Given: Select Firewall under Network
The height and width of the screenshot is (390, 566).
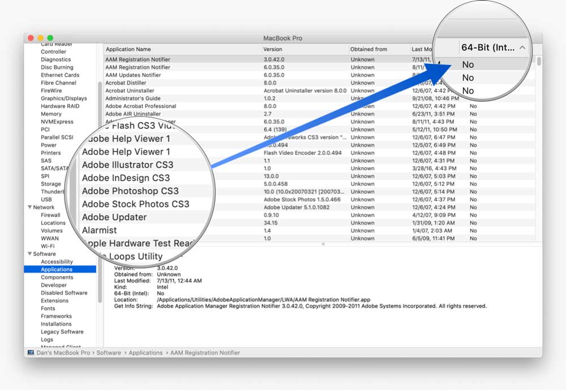Looking at the screenshot, I should click(50, 215).
